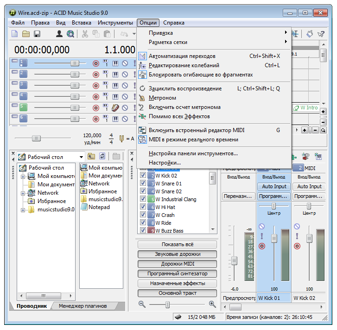This screenshot has width=337, height=330.
Task: Click the New project toolbar icon
Action: (x=15, y=34)
